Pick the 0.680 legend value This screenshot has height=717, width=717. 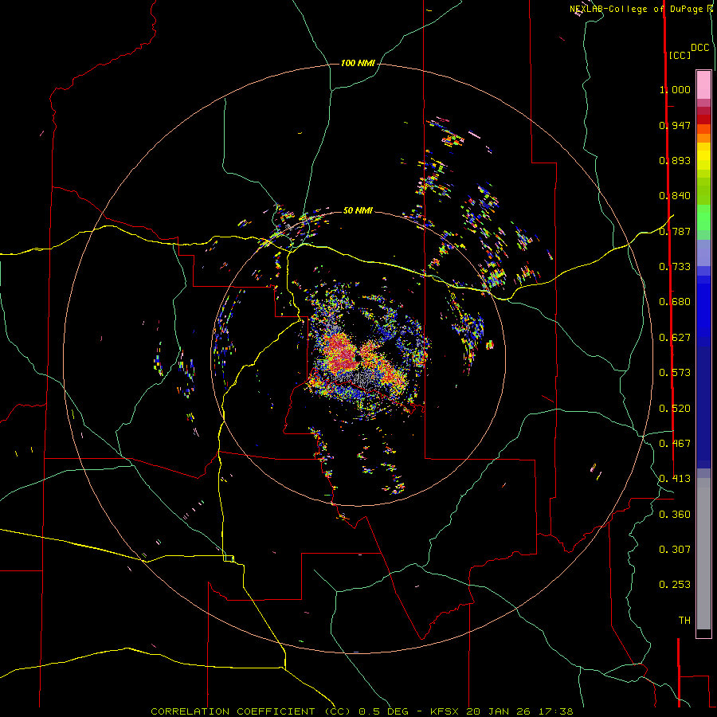675,302
